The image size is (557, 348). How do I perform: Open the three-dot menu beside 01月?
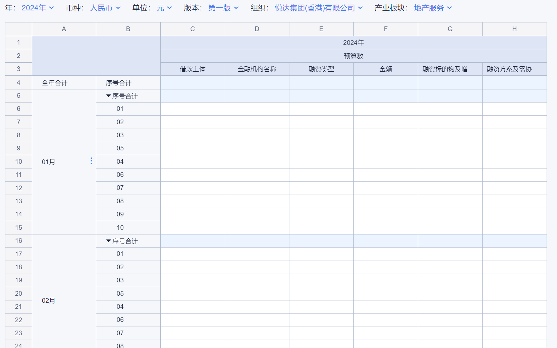pyautogui.click(x=91, y=161)
